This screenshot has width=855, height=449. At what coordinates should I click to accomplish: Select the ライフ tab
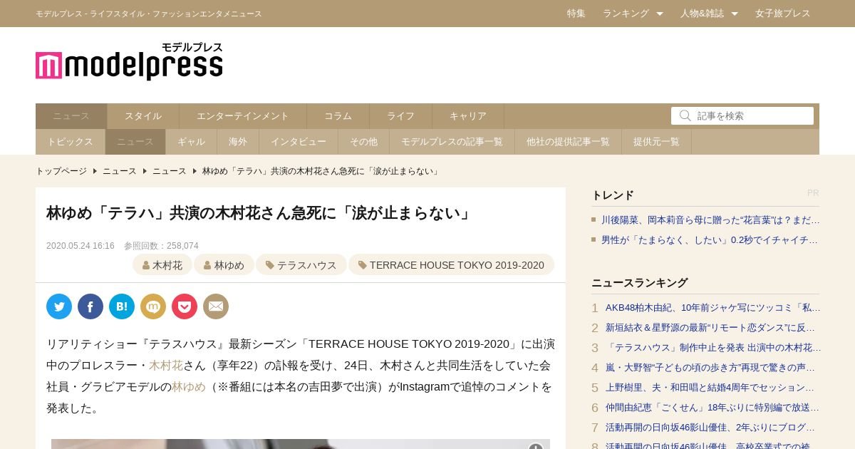pyautogui.click(x=400, y=116)
